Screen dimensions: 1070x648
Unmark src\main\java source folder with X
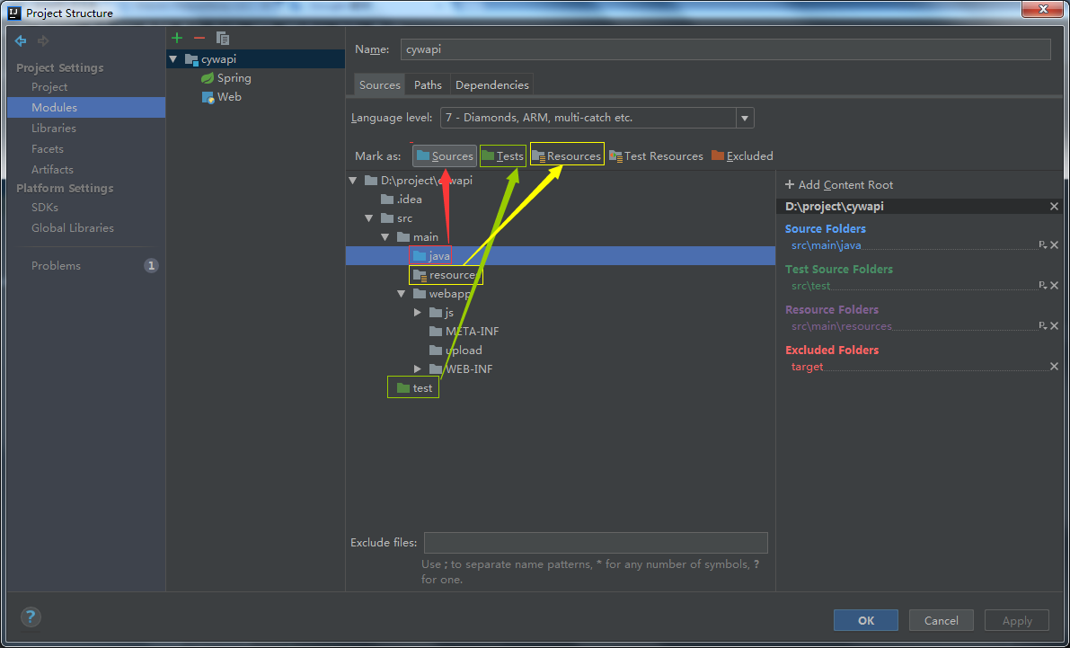click(1055, 245)
